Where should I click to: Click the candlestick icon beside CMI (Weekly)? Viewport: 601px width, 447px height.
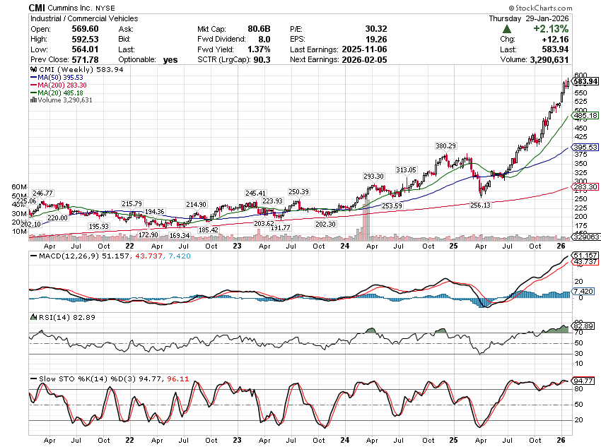[x=32, y=70]
